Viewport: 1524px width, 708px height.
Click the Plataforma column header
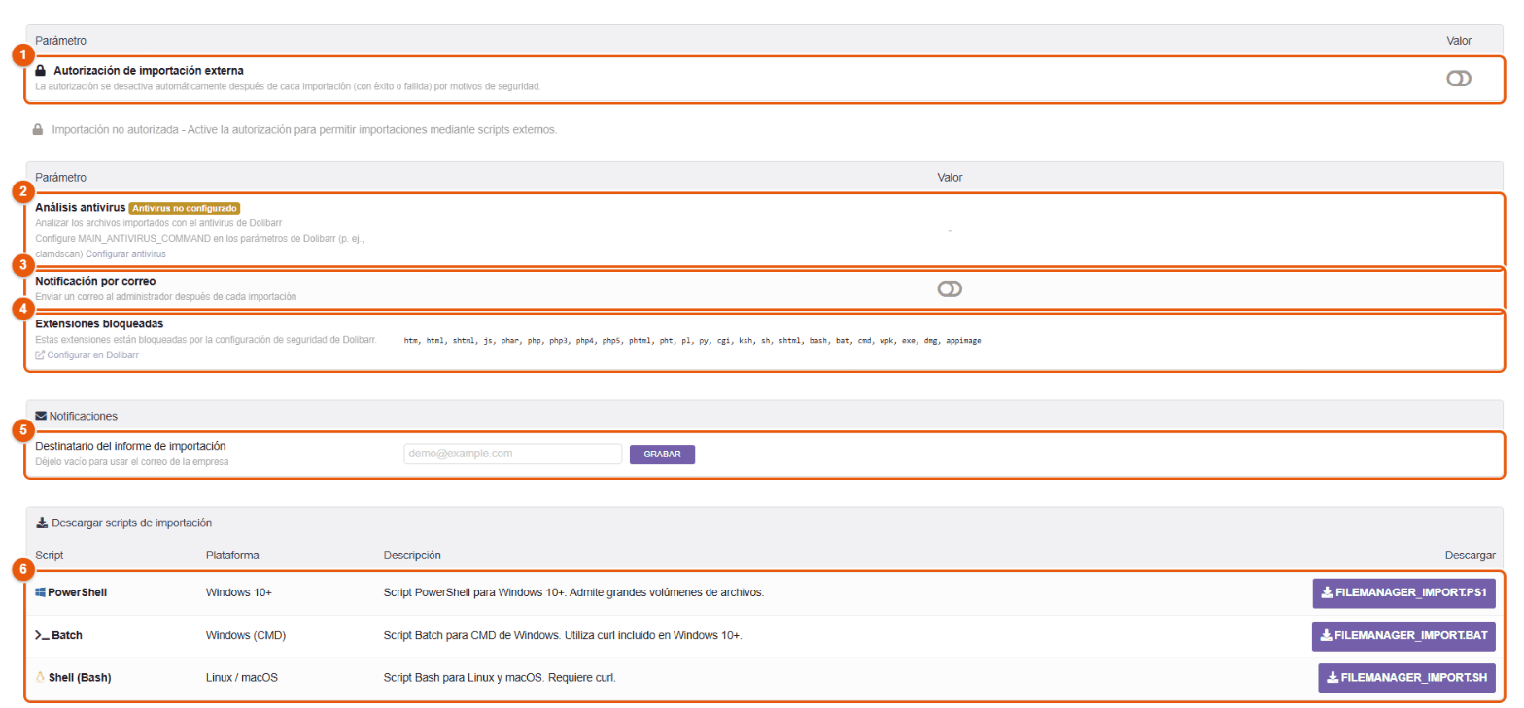tap(232, 556)
